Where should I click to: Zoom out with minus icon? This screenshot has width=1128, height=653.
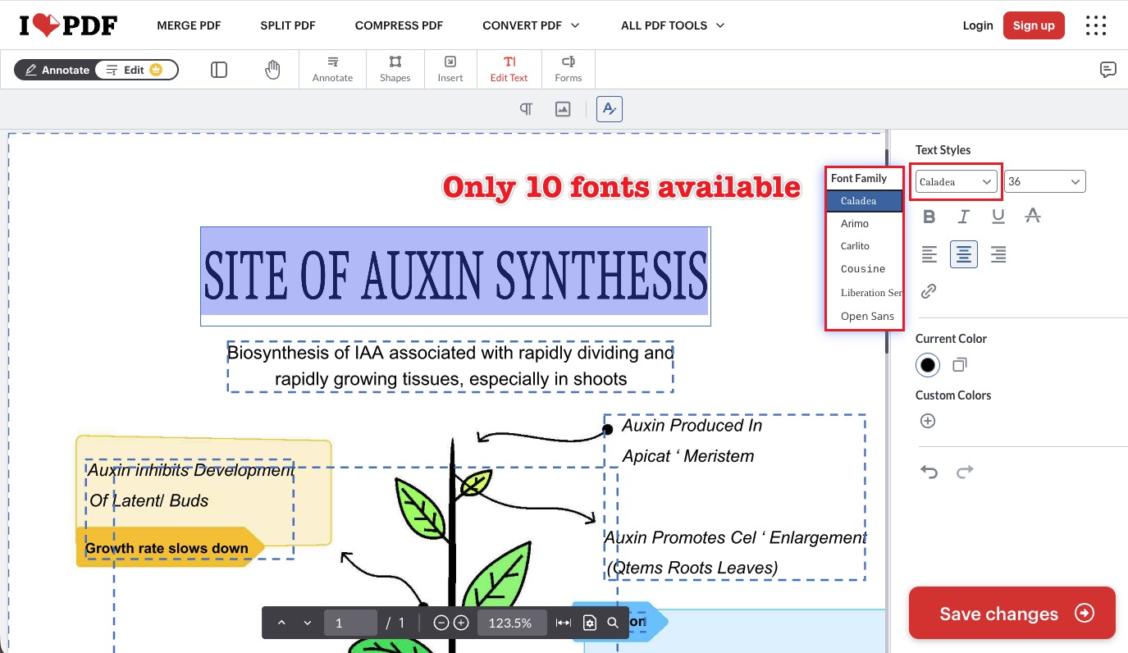point(441,623)
